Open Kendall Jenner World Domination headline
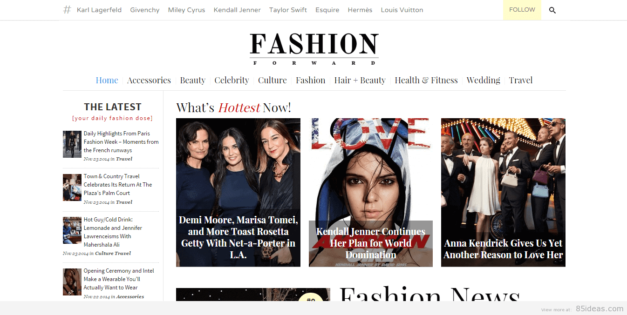Screen dimensions: 627x315 (x=371, y=243)
